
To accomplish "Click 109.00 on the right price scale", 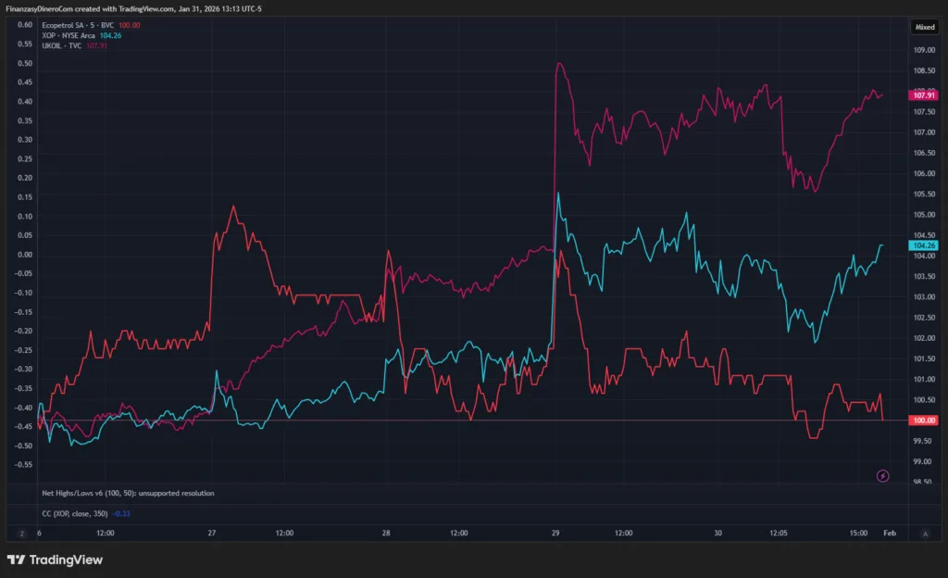I will pyautogui.click(x=922, y=50).
